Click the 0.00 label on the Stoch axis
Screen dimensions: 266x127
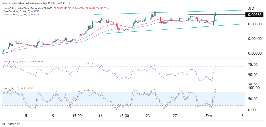[252, 110]
